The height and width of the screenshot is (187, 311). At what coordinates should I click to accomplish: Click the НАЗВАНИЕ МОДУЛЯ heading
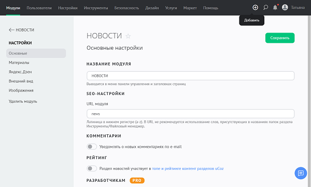point(109,64)
